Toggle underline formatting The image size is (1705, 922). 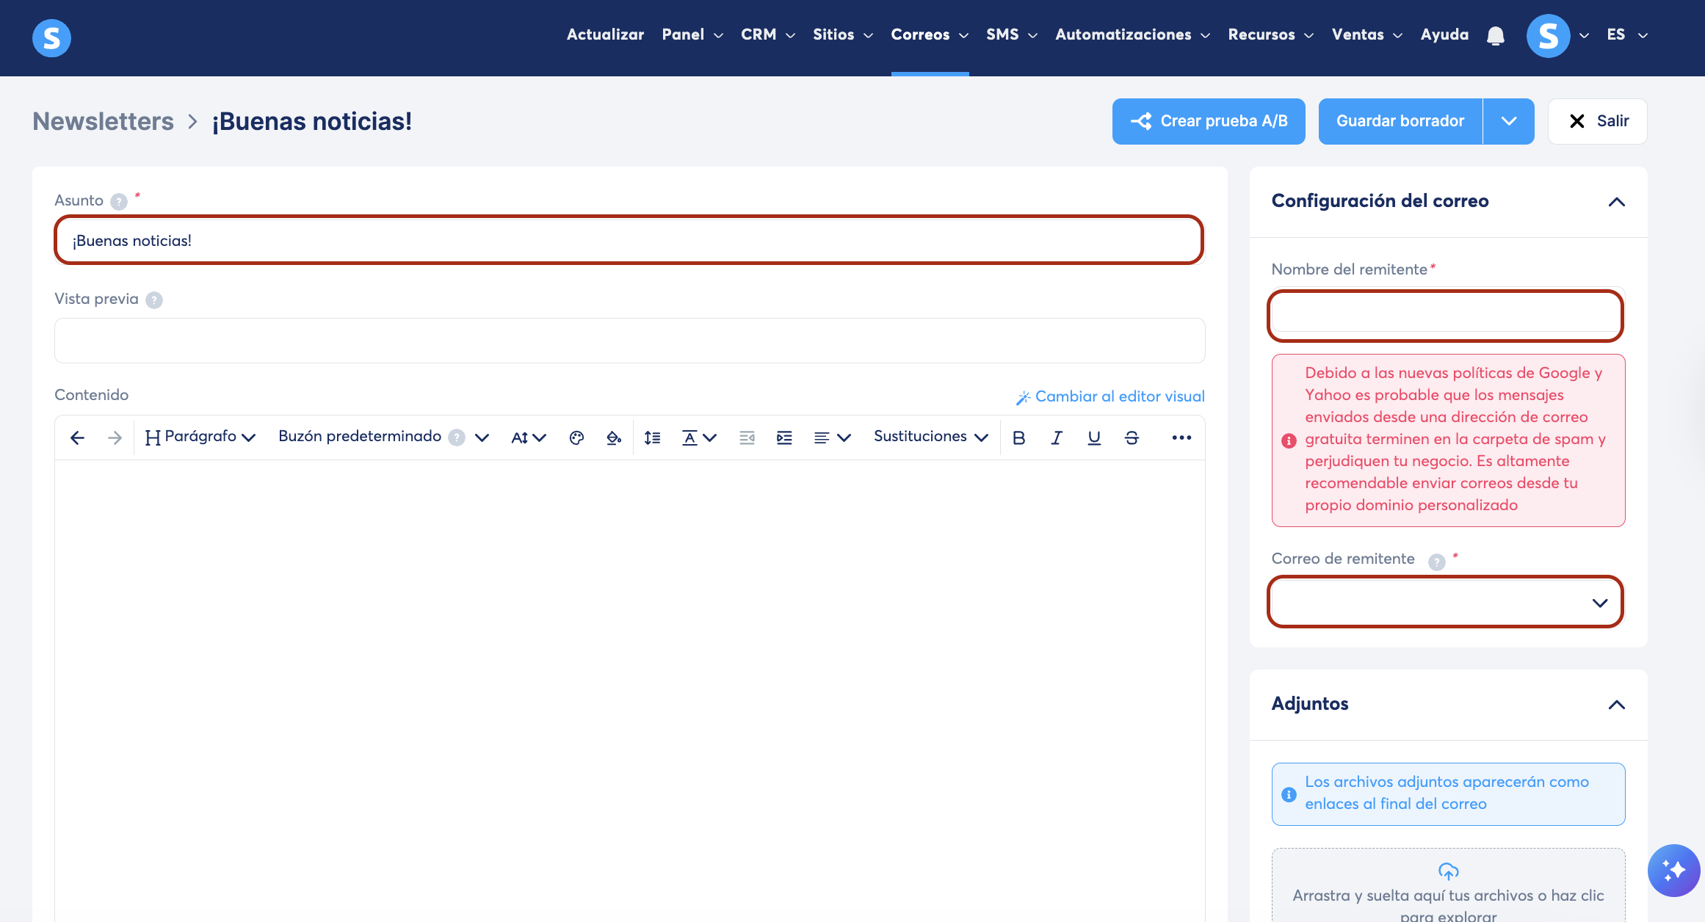coord(1094,438)
